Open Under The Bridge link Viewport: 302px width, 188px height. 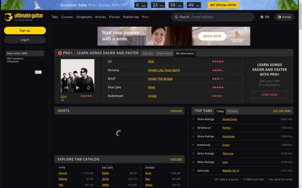(160, 79)
